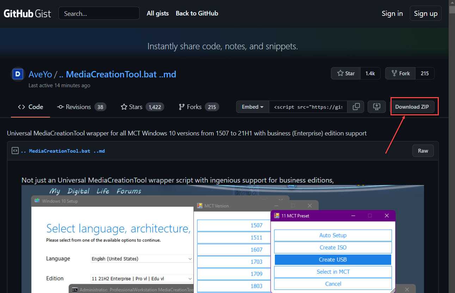Click the file code icon beside MediaCreationTool.bat

pos(15,151)
